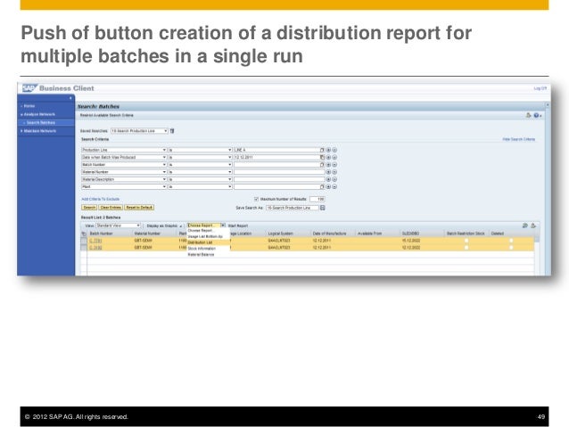569x427 pixels.
Task: Select Distribution List from the report menu
Action: 200,242
